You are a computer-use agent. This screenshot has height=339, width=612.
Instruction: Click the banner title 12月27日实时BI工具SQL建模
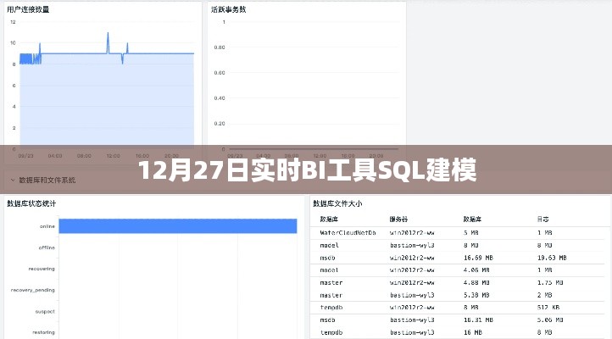click(x=306, y=170)
